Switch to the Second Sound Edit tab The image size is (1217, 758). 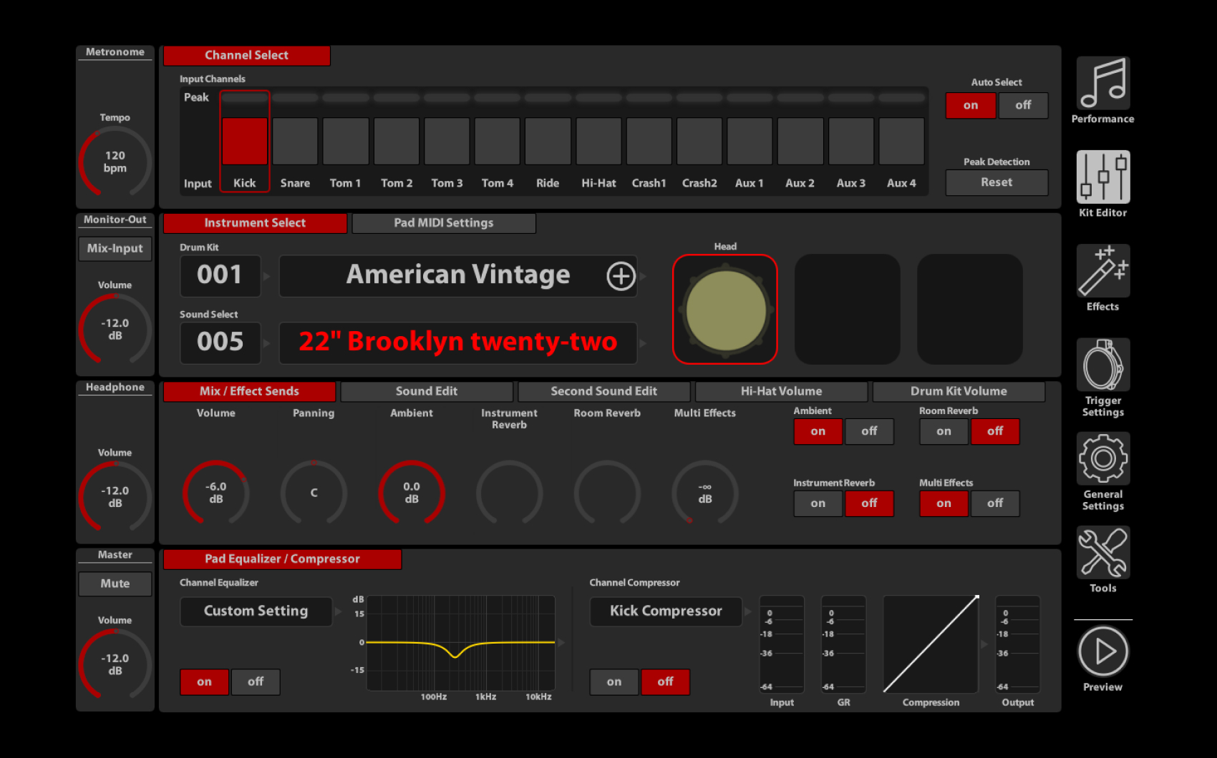[603, 391]
